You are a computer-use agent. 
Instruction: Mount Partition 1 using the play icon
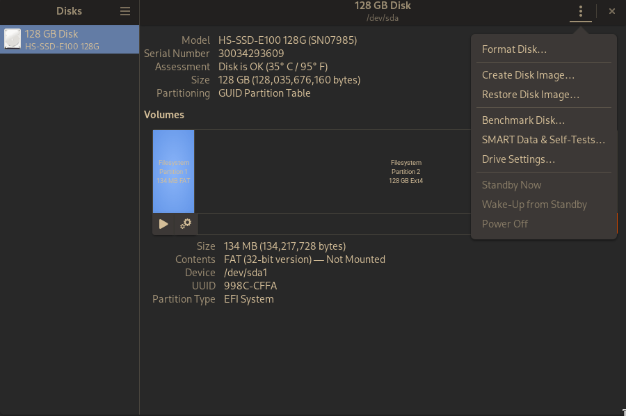tap(163, 223)
